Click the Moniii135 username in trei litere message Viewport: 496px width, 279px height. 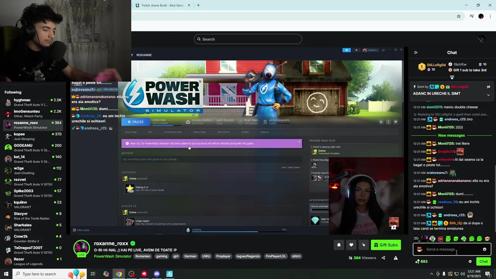[446, 144]
